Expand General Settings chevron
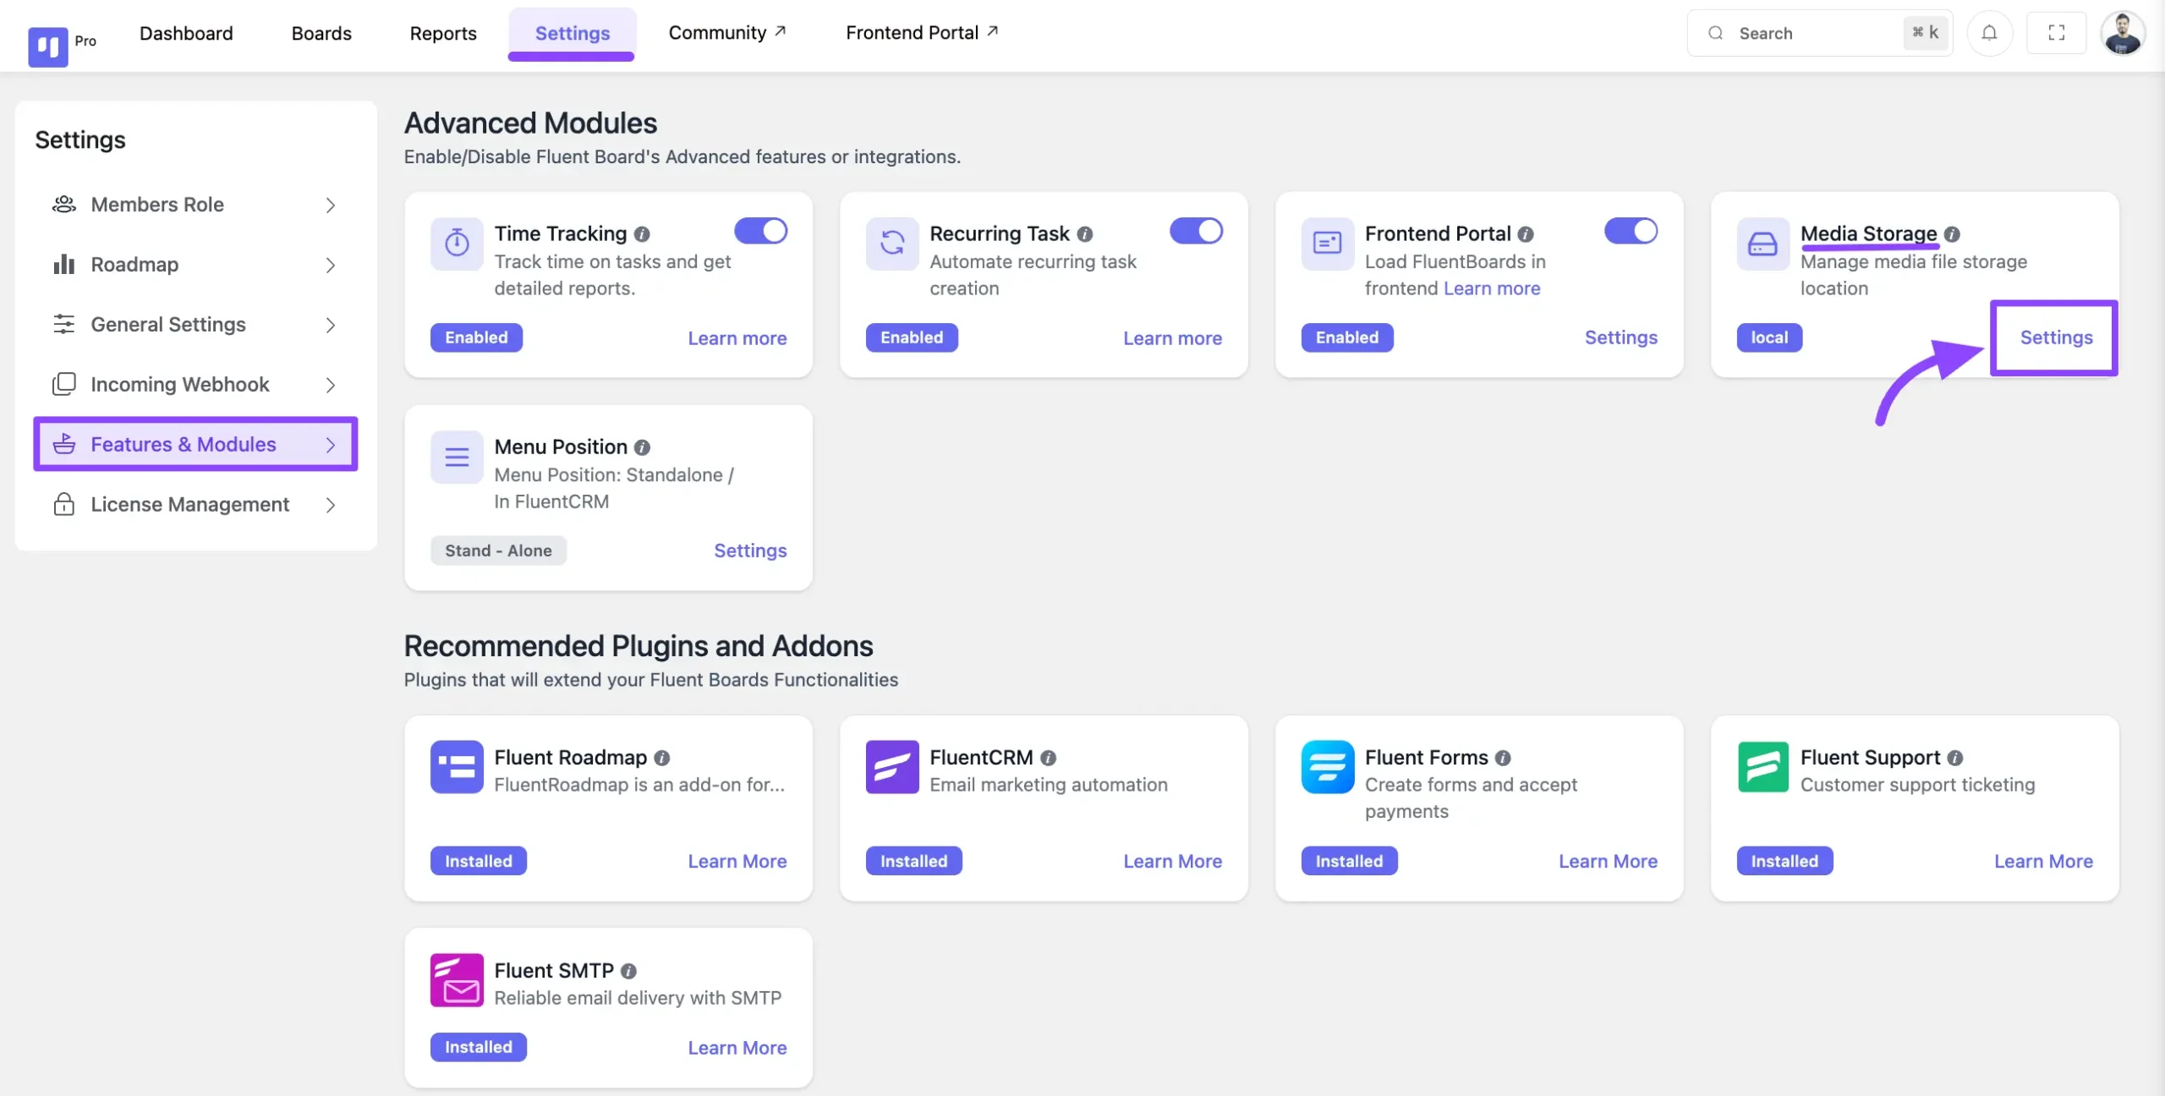Screen dimensions: 2165x1096 [x=331, y=325]
